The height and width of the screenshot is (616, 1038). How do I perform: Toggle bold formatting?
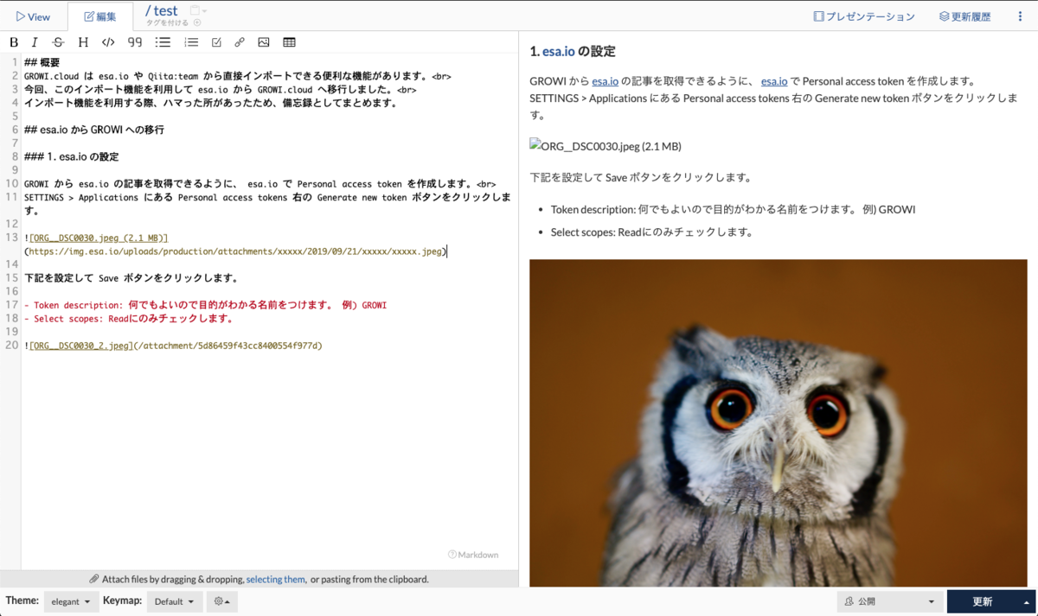click(13, 41)
